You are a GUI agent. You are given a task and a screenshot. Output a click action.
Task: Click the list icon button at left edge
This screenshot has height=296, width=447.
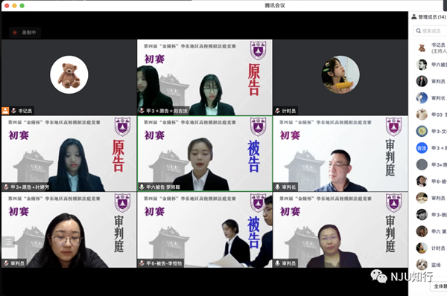click(x=7, y=242)
